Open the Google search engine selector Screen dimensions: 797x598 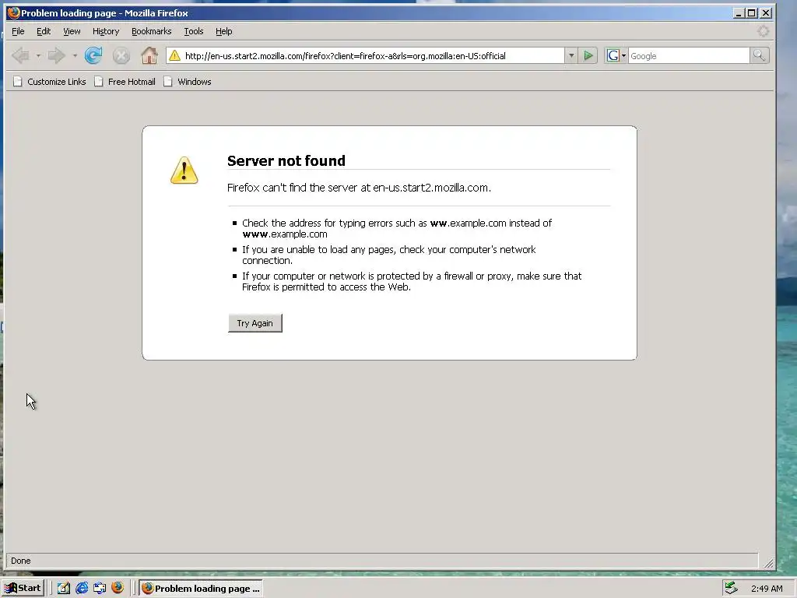(616, 55)
